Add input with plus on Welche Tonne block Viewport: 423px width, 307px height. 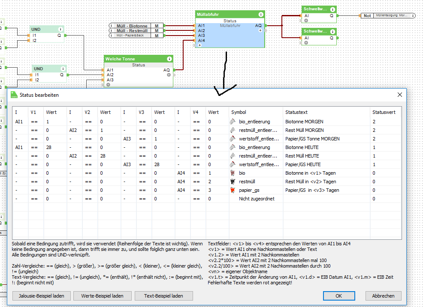tap(108, 84)
